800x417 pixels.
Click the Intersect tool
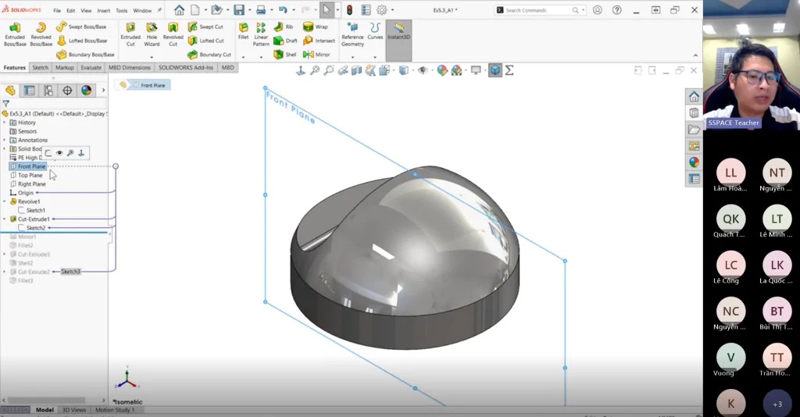[319, 41]
